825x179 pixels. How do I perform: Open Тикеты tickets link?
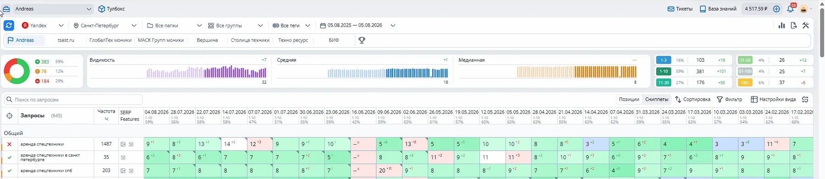click(x=680, y=9)
